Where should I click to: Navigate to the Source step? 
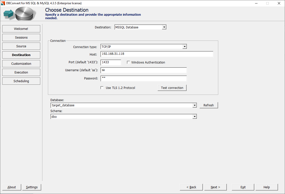(21, 46)
